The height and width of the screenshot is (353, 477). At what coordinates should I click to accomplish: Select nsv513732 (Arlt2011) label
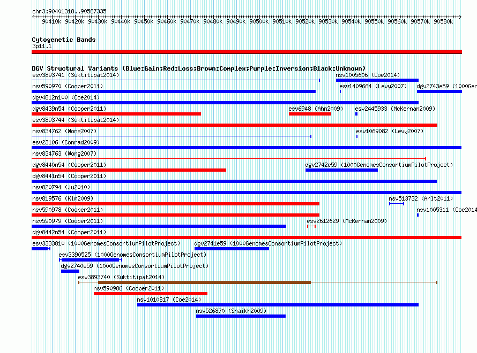[x=421, y=198]
